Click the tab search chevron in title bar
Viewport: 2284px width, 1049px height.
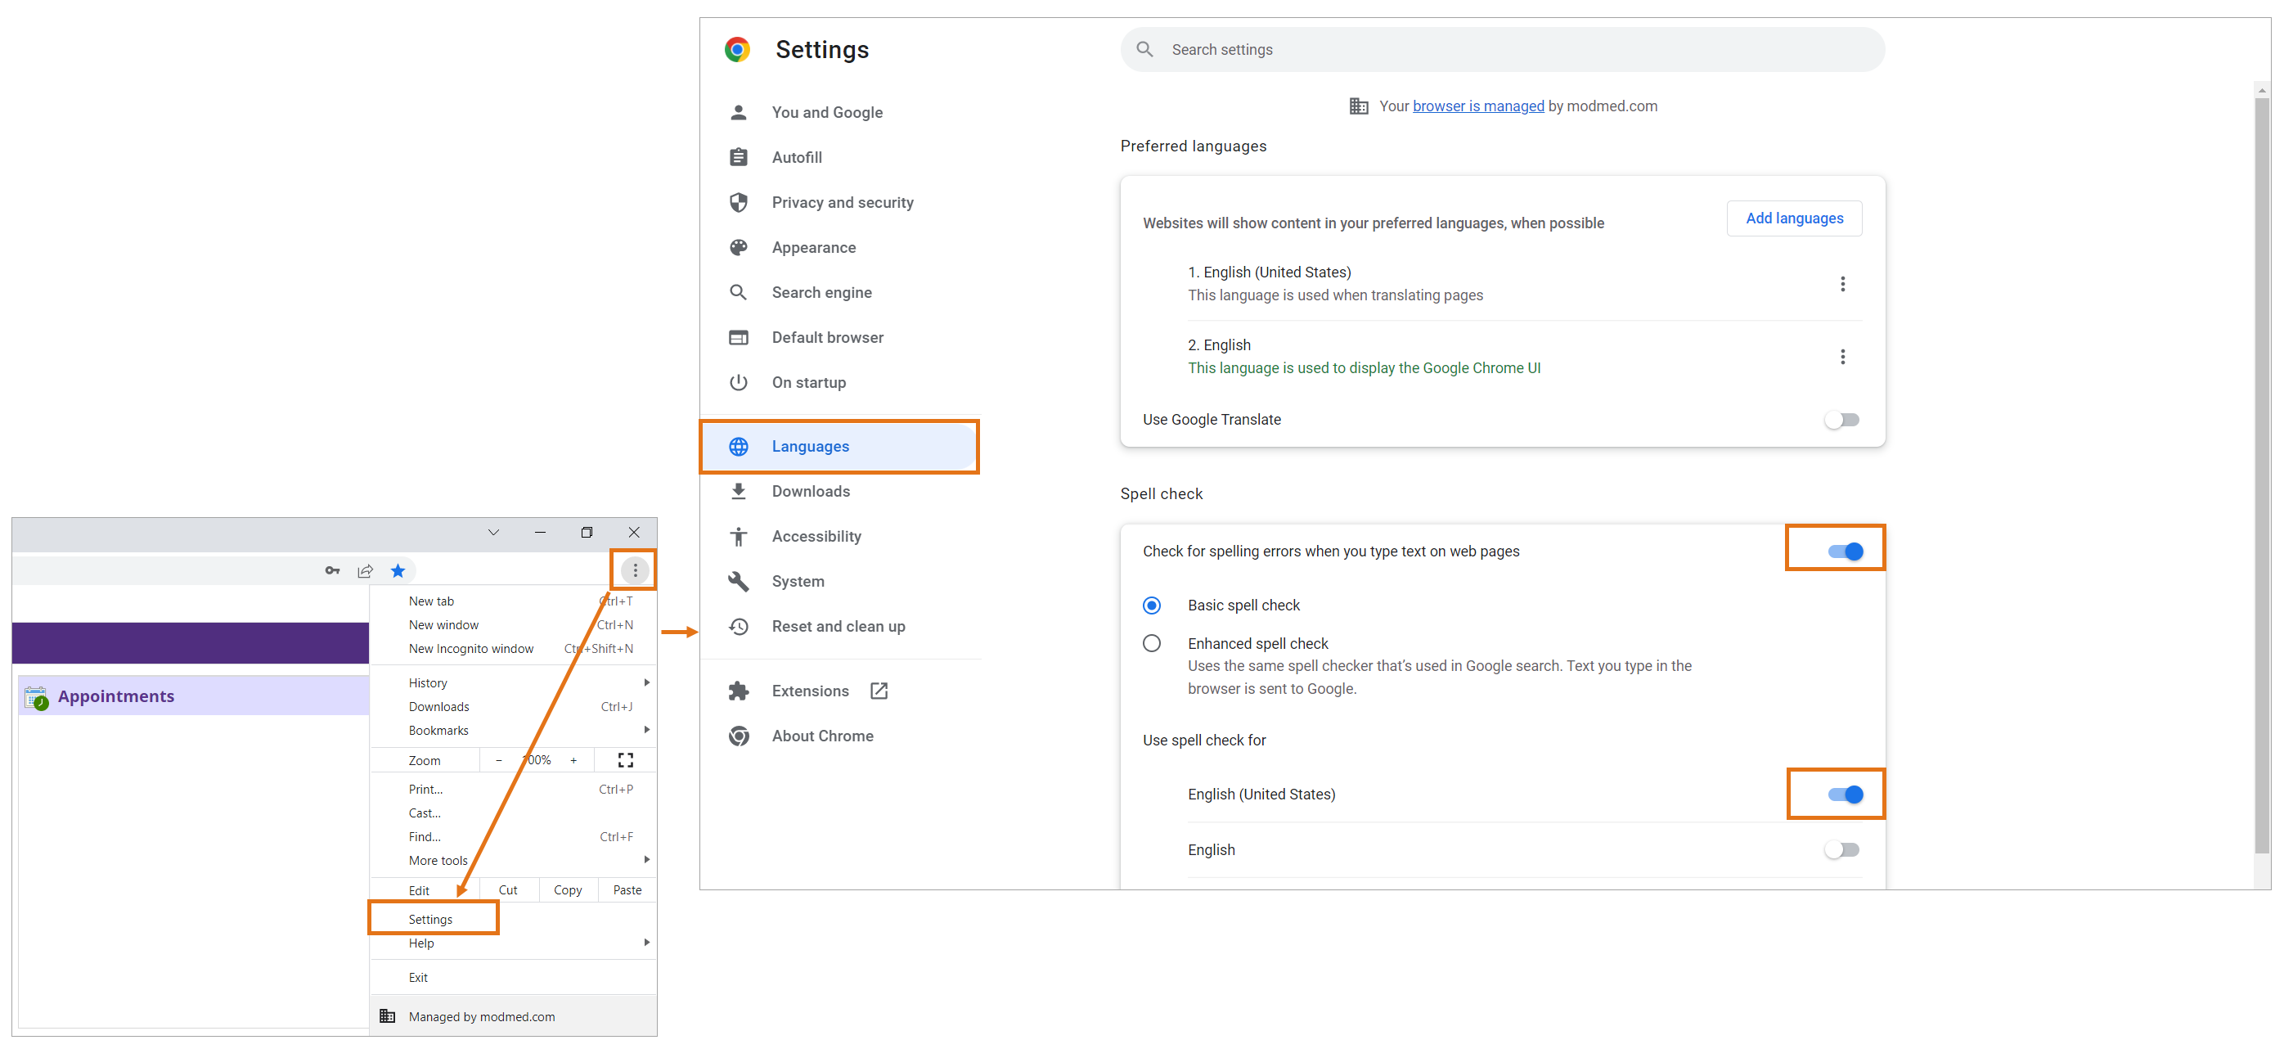[x=494, y=532]
